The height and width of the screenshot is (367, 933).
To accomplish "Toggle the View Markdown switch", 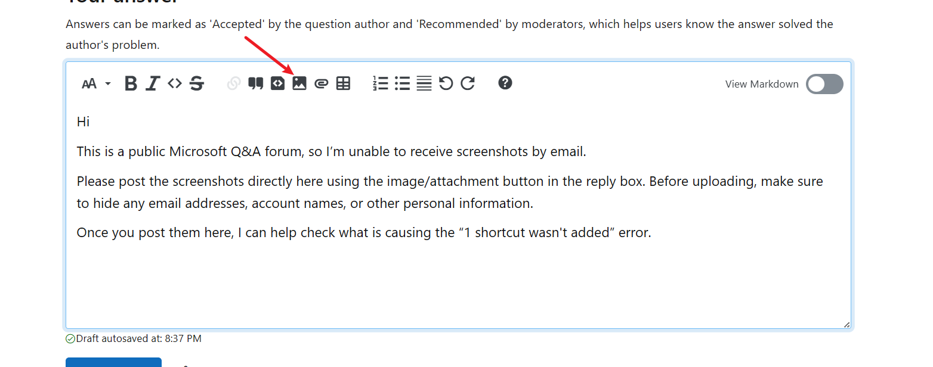I will coord(824,84).
